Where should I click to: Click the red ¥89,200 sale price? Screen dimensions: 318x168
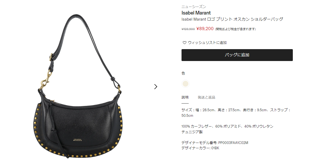205,29
